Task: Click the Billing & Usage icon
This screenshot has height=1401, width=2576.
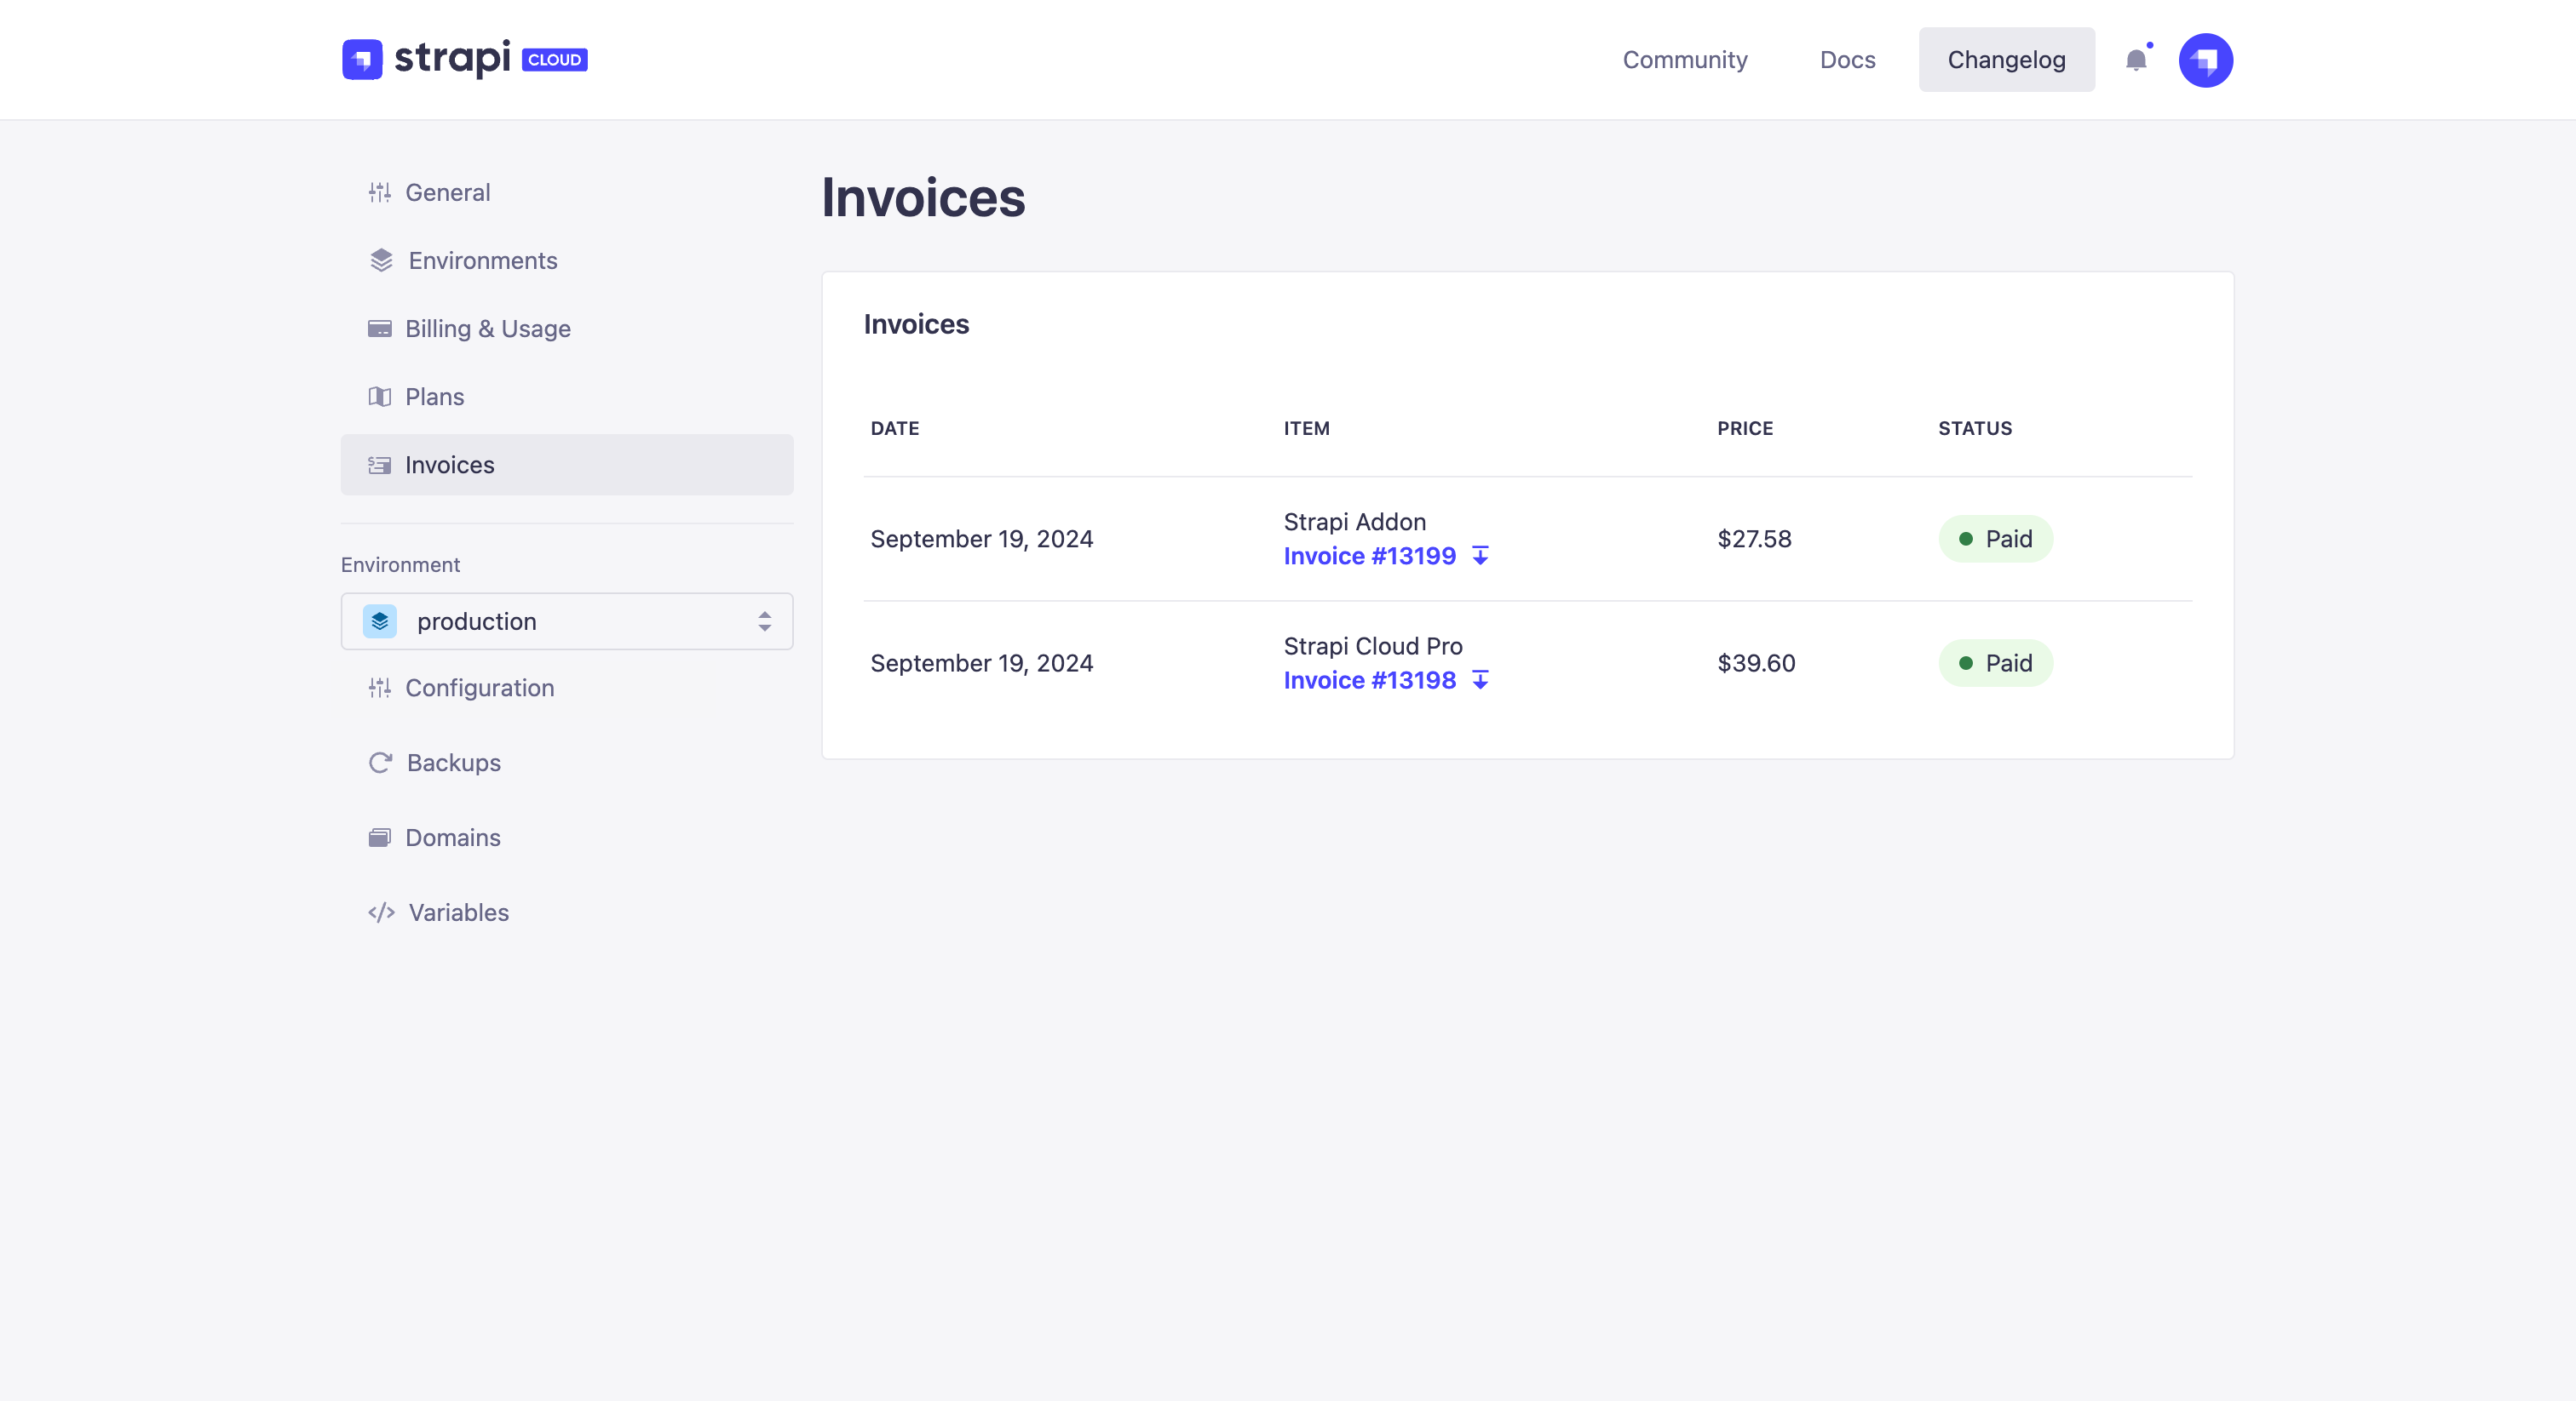Action: (378, 328)
